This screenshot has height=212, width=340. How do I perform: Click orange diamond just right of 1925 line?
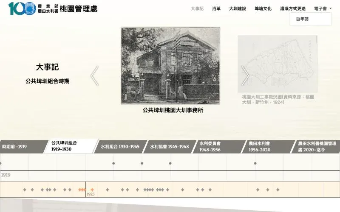[x=92, y=190]
